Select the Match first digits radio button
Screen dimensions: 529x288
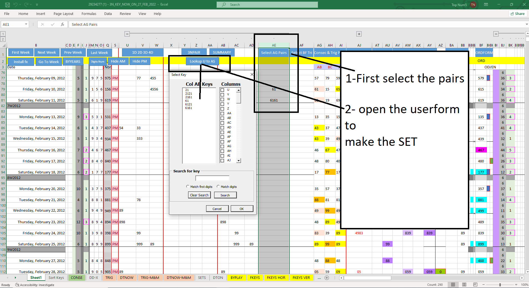[x=188, y=186]
